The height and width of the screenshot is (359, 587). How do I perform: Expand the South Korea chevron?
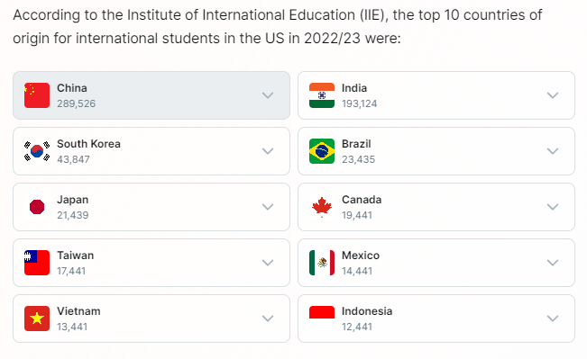coord(268,151)
